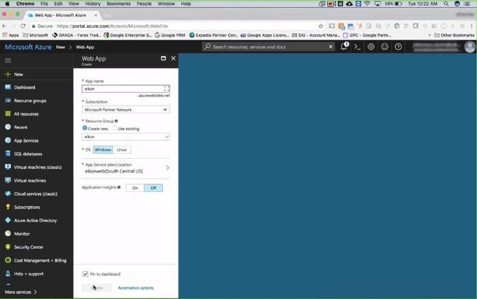Viewport: 477px width, 299px height.
Task: Click the Resource Group info icon
Action: pyautogui.click(x=116, y=121)
